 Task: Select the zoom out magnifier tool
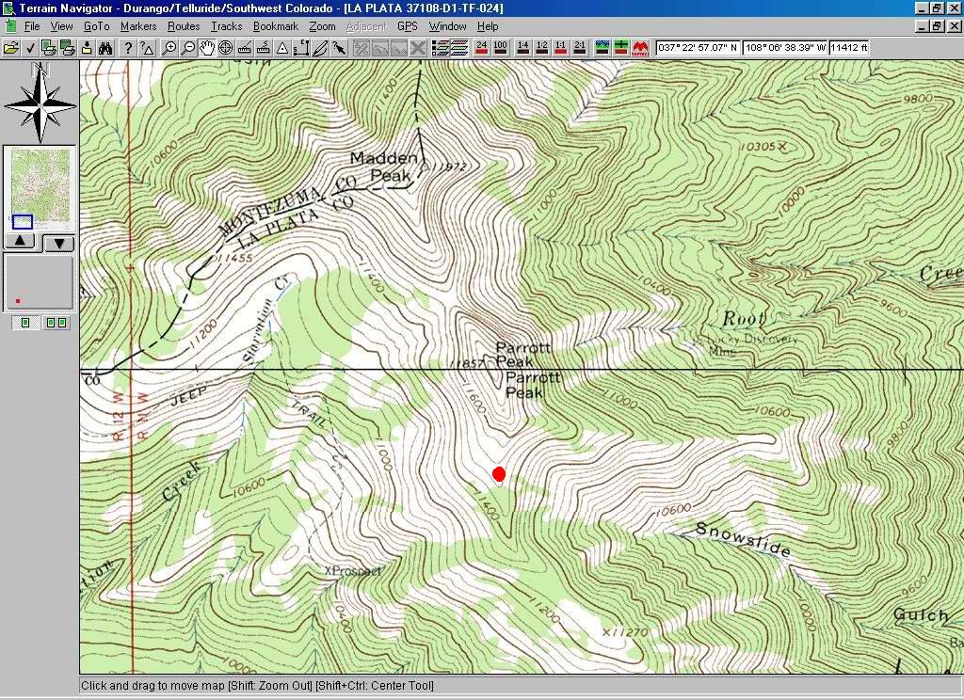click(x=188, y=48)
